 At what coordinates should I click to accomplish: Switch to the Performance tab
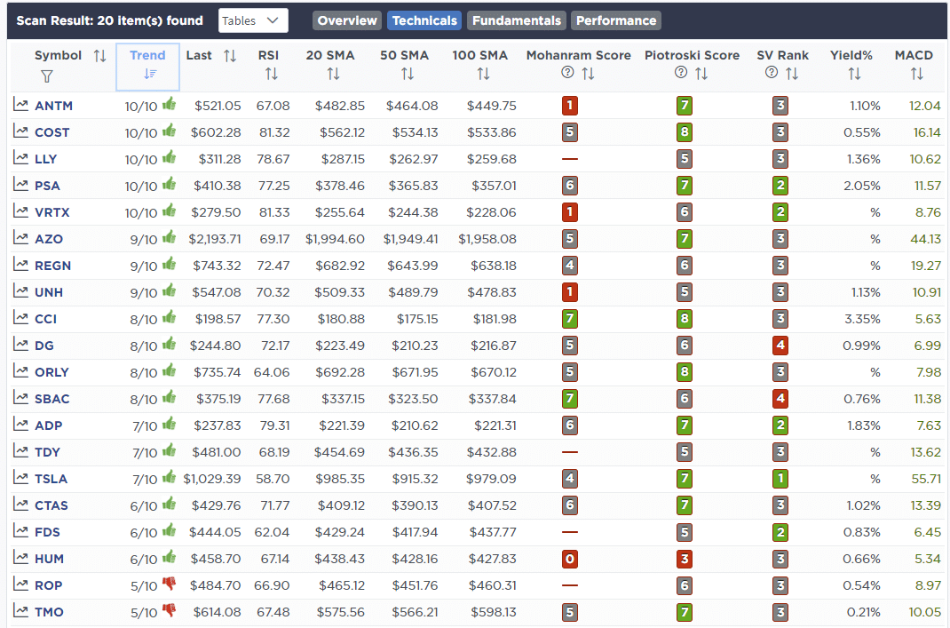tap(615, 20)
